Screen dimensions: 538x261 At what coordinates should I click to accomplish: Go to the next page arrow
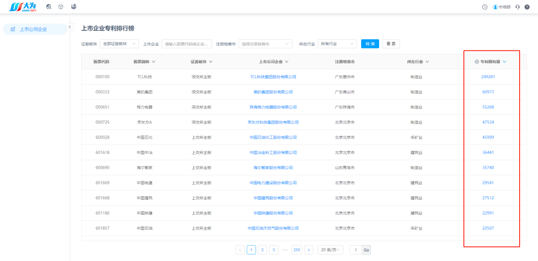click(309, 250)
